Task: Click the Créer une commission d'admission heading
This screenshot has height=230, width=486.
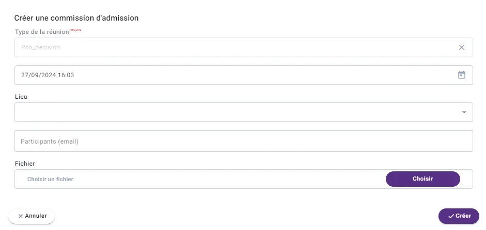Action: pos(76,18)
